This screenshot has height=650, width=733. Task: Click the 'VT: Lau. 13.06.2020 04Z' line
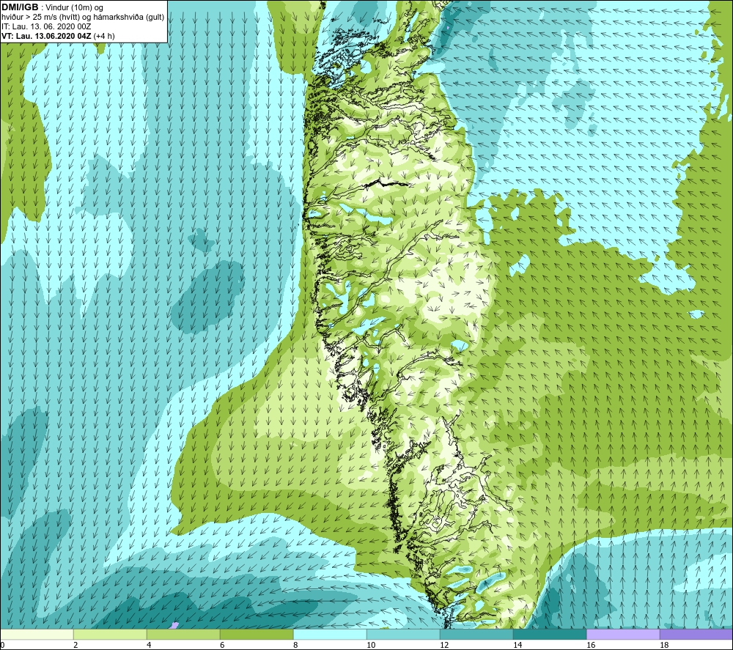46,36
